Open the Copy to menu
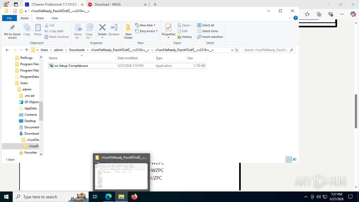The image size is (359, 202). 89,31
